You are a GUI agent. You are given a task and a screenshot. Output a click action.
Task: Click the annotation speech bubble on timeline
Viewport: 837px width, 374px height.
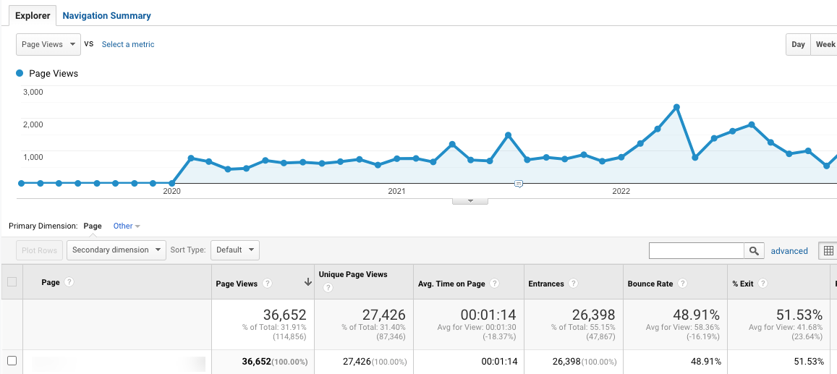[x=518, y=184]
